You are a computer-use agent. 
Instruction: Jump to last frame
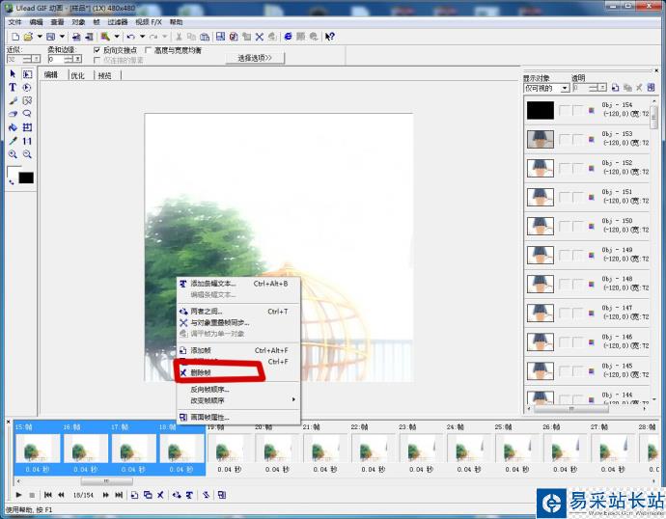(x=119, y=495)
